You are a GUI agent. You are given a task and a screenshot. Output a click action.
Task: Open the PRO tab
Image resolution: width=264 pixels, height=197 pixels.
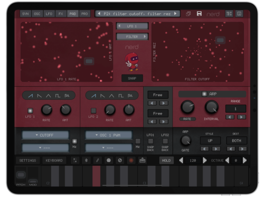[84, 14]
